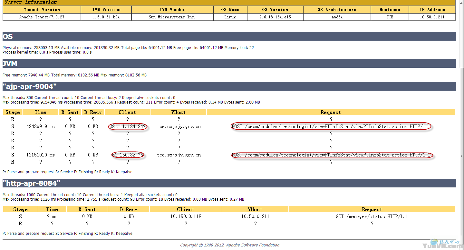Click the B Recv header in the http-apr-8084 table
This screenshot has width=464, height=250.
[129, 209]
